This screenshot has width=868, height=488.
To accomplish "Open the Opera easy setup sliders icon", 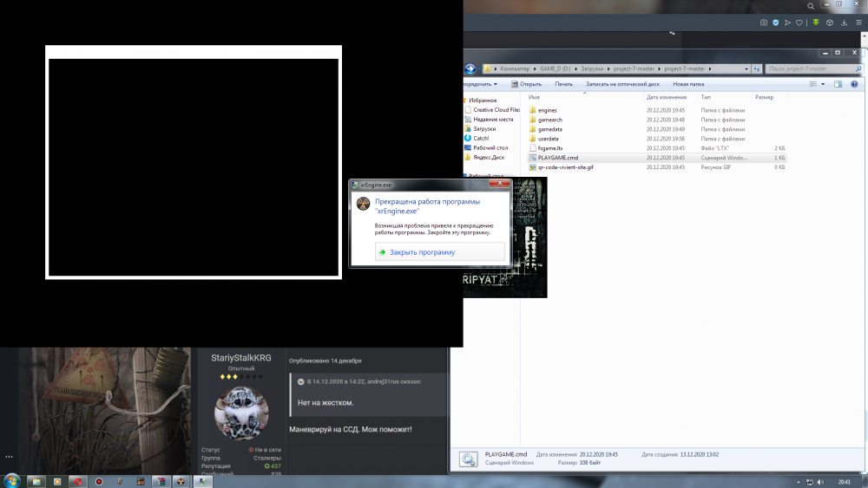I will coord(858,23).
